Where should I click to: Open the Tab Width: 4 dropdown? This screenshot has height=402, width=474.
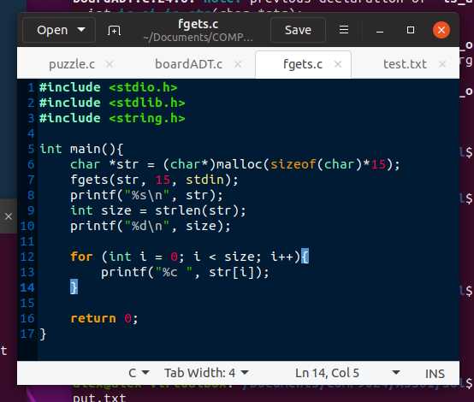coord(206,373)
